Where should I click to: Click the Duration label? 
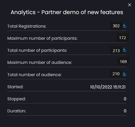tap(17, 111)
